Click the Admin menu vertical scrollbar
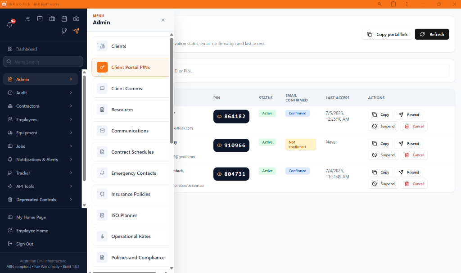The width and height of the screenshot is (461, 273). coord(172,90)
